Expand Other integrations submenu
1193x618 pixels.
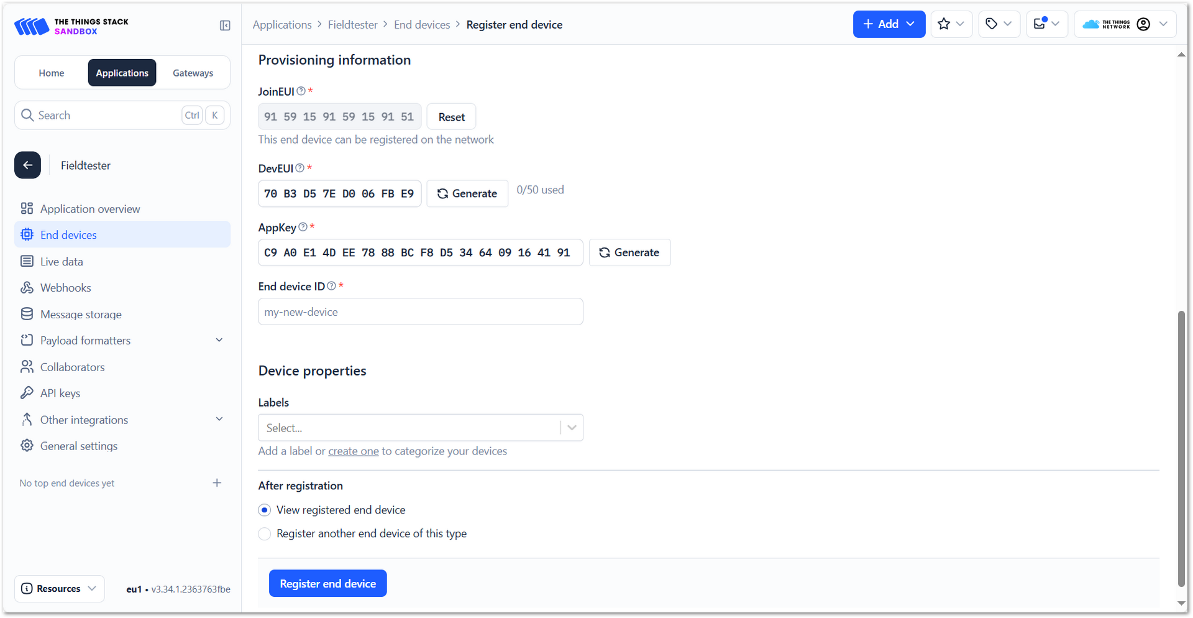pos(219,420)
